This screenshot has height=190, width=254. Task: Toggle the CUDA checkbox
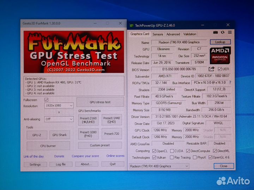[172, 151]
